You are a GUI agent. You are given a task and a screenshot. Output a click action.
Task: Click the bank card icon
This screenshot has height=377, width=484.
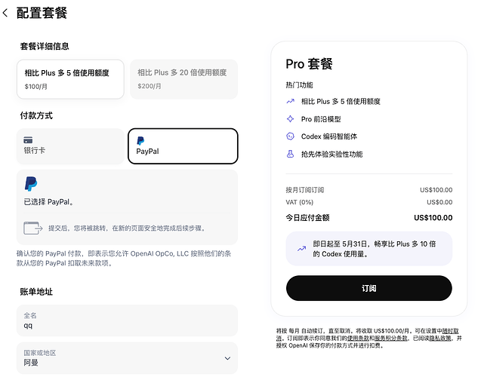[x=28, y=140]
